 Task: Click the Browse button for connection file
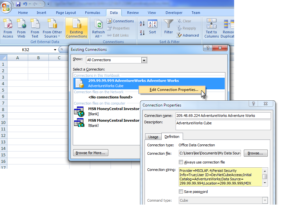255,153
